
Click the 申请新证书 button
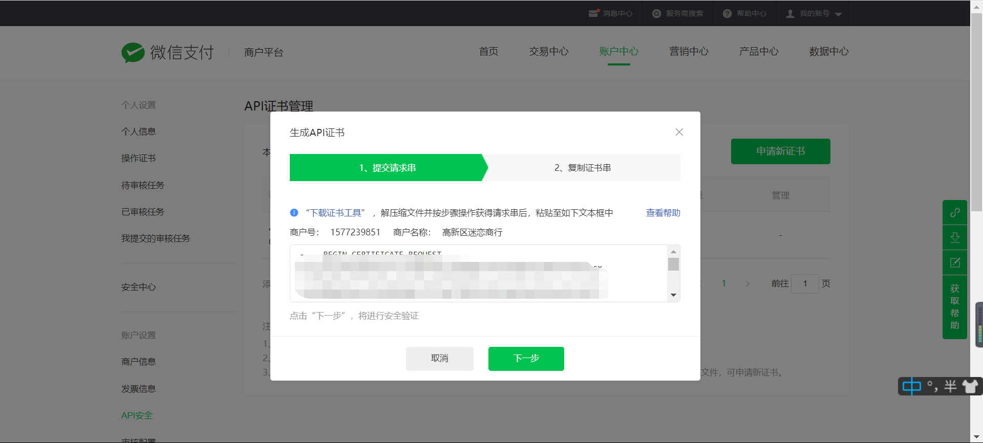[781, 151]
